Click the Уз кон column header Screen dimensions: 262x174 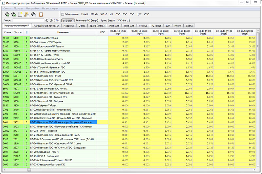coord(18,32)
